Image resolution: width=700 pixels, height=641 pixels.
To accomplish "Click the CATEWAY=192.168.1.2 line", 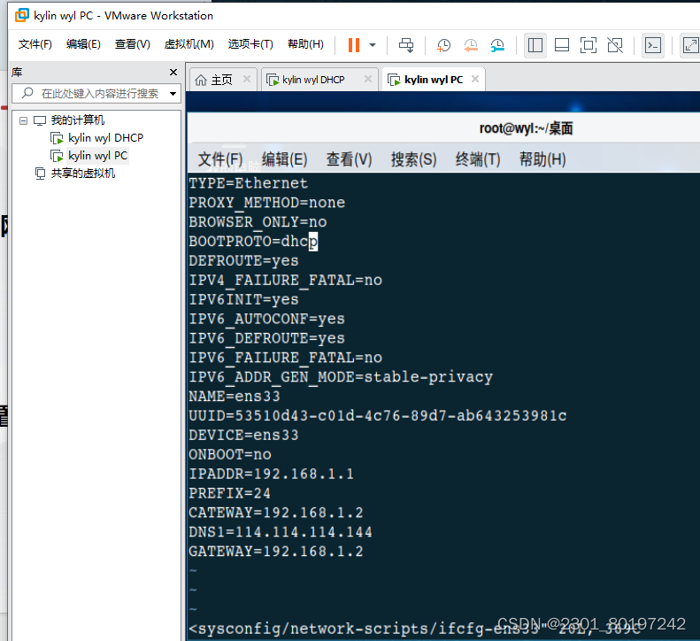I will pos(276,513).
